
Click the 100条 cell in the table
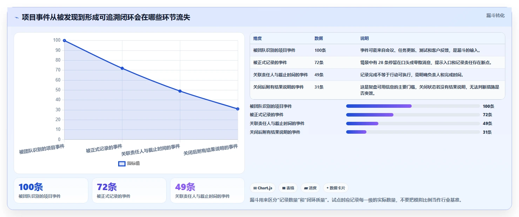click(320, 50)
